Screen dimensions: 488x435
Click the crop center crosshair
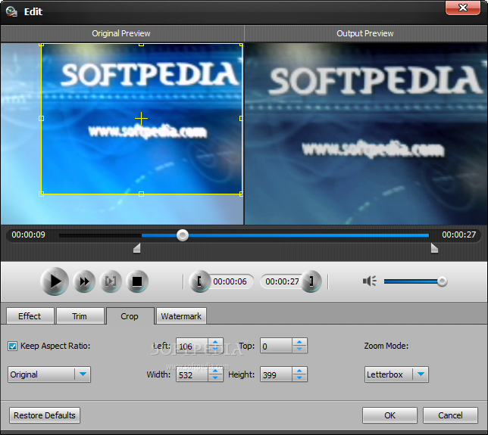point(141,118)
